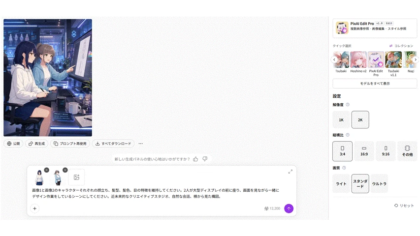
Task: Select the 16:9 aspect ratio
Action: point(364,151)
